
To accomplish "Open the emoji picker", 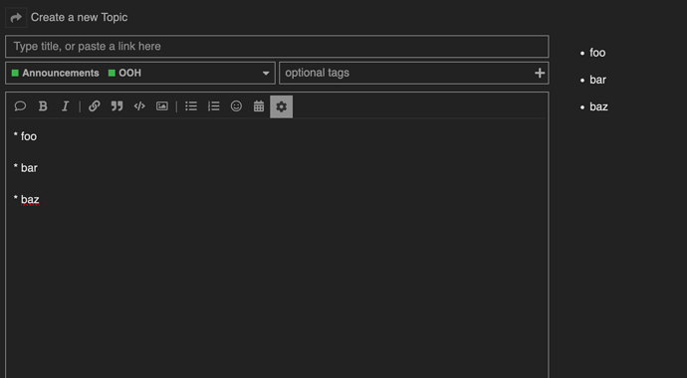I will (236, 106).
